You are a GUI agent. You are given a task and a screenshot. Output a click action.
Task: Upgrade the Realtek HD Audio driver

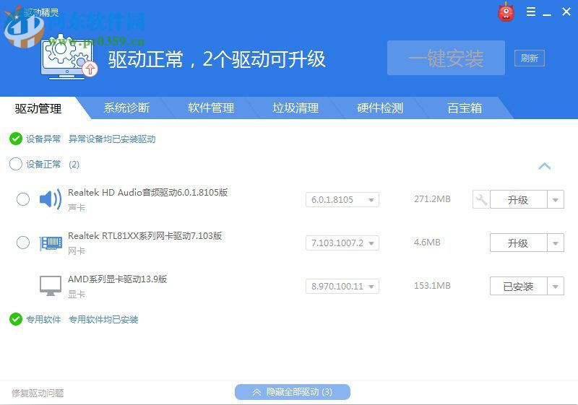point(518,199)
